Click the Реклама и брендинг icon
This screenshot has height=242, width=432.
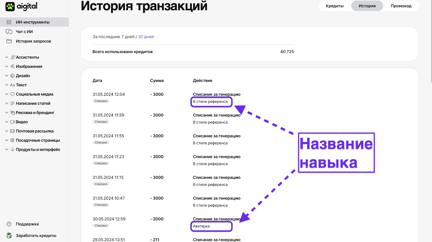tap(12, 113)
